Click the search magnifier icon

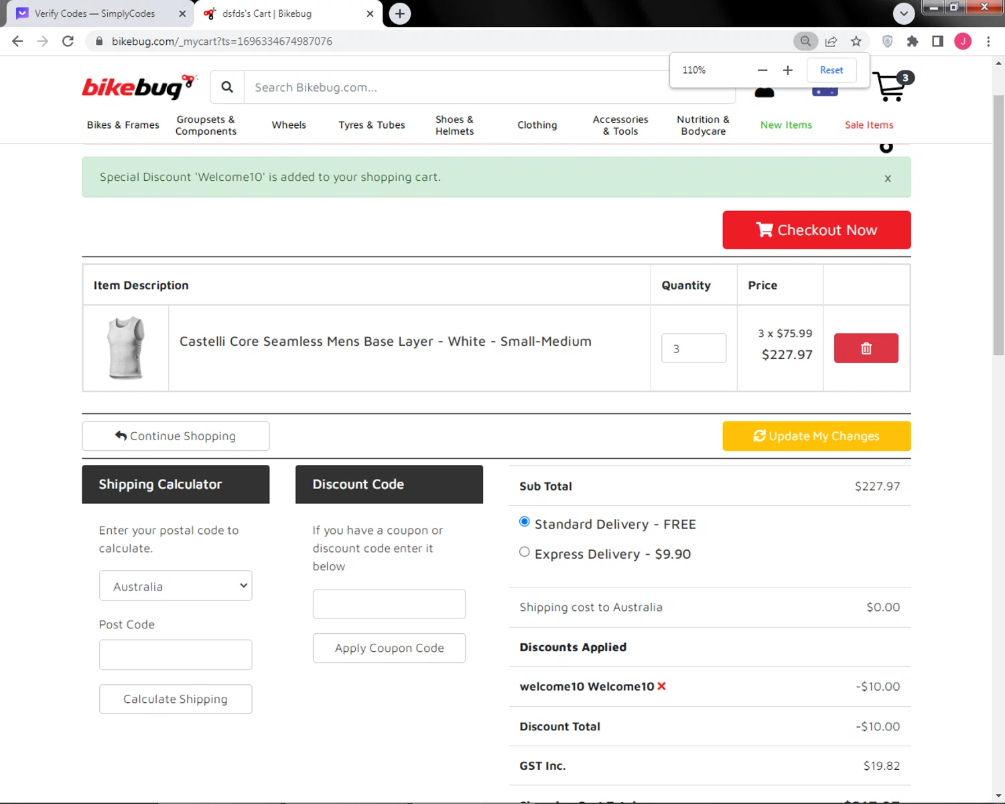pos(227,87)
